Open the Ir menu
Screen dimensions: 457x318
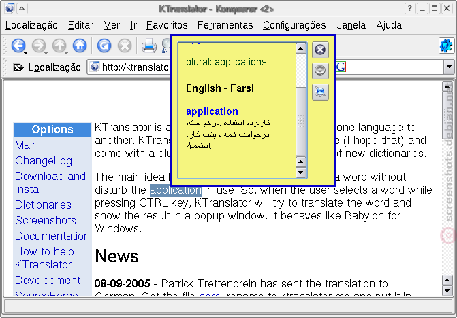point(133,25)
